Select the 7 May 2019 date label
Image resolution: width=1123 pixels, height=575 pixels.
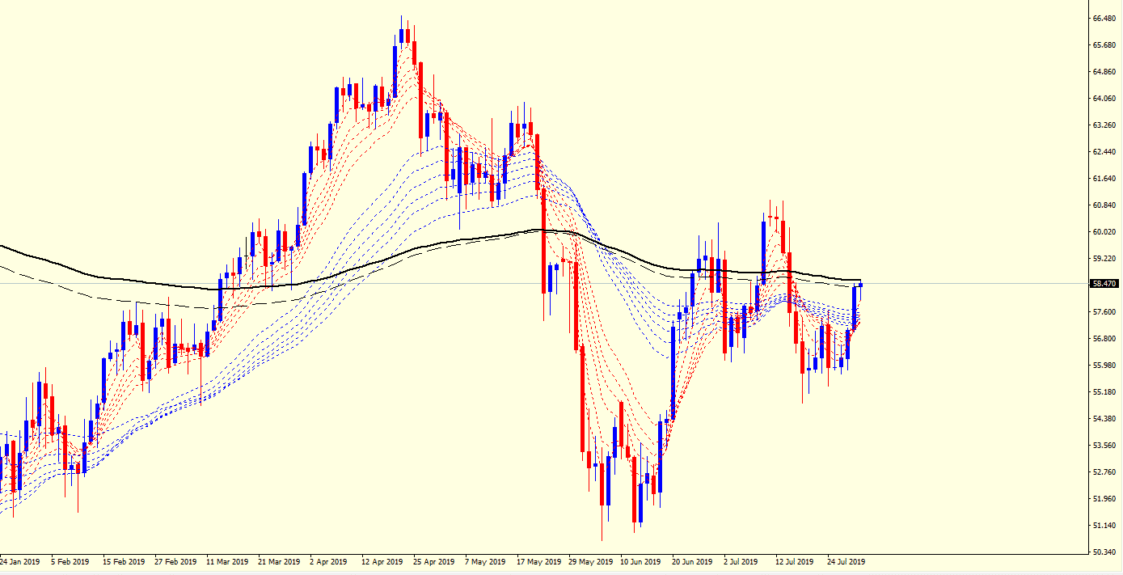pos(485,562)
